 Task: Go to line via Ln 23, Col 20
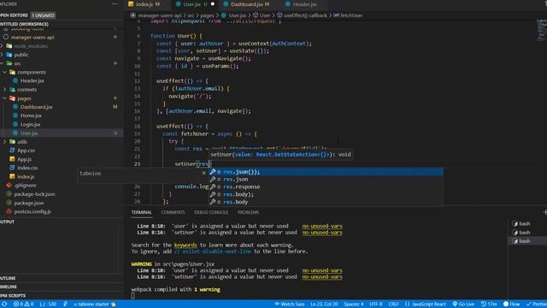coord(324,305)
